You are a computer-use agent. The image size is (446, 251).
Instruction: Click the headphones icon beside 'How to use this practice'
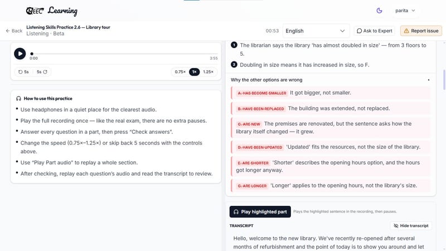19,99
